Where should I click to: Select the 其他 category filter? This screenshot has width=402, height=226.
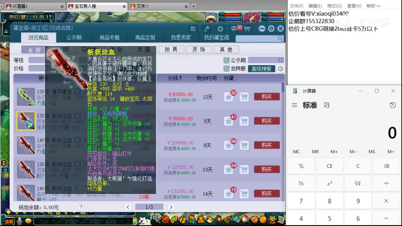tap(226, 50)
